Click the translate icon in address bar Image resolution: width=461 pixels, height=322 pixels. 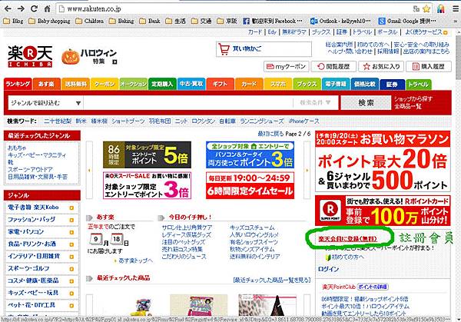[416, 8]
